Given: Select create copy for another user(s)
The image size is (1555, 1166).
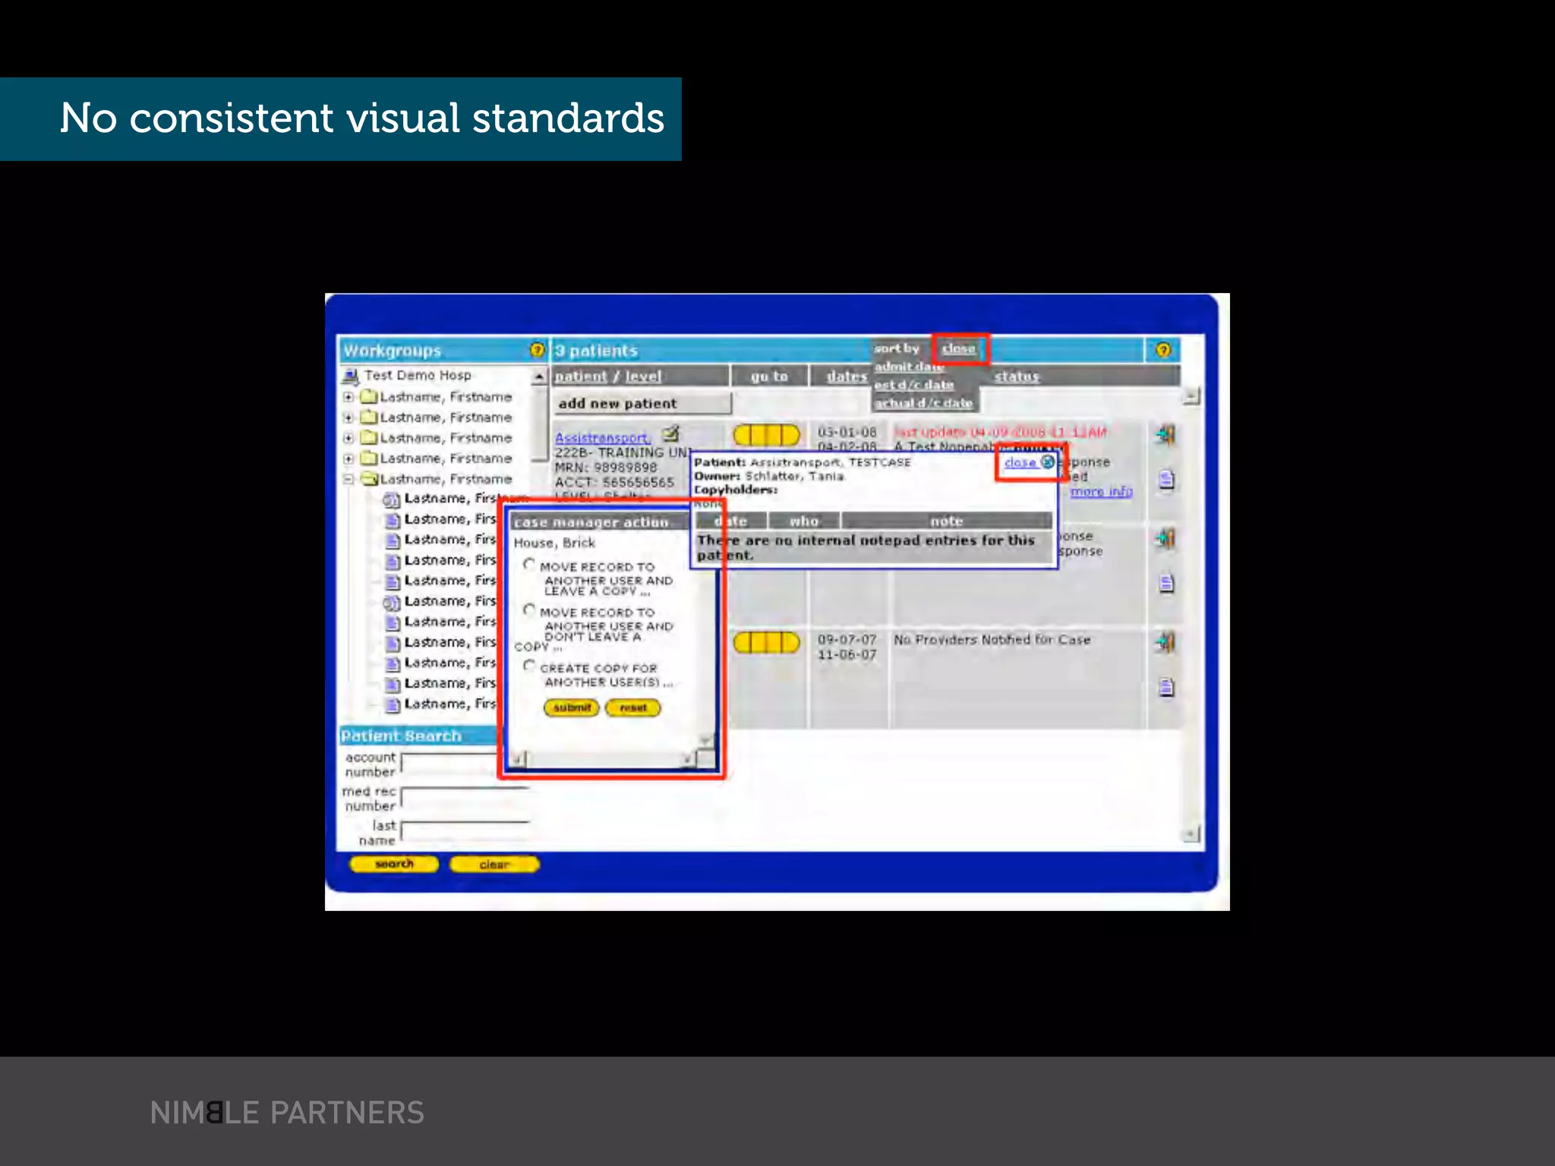Looking at the screenshot, I should (529, 666).
